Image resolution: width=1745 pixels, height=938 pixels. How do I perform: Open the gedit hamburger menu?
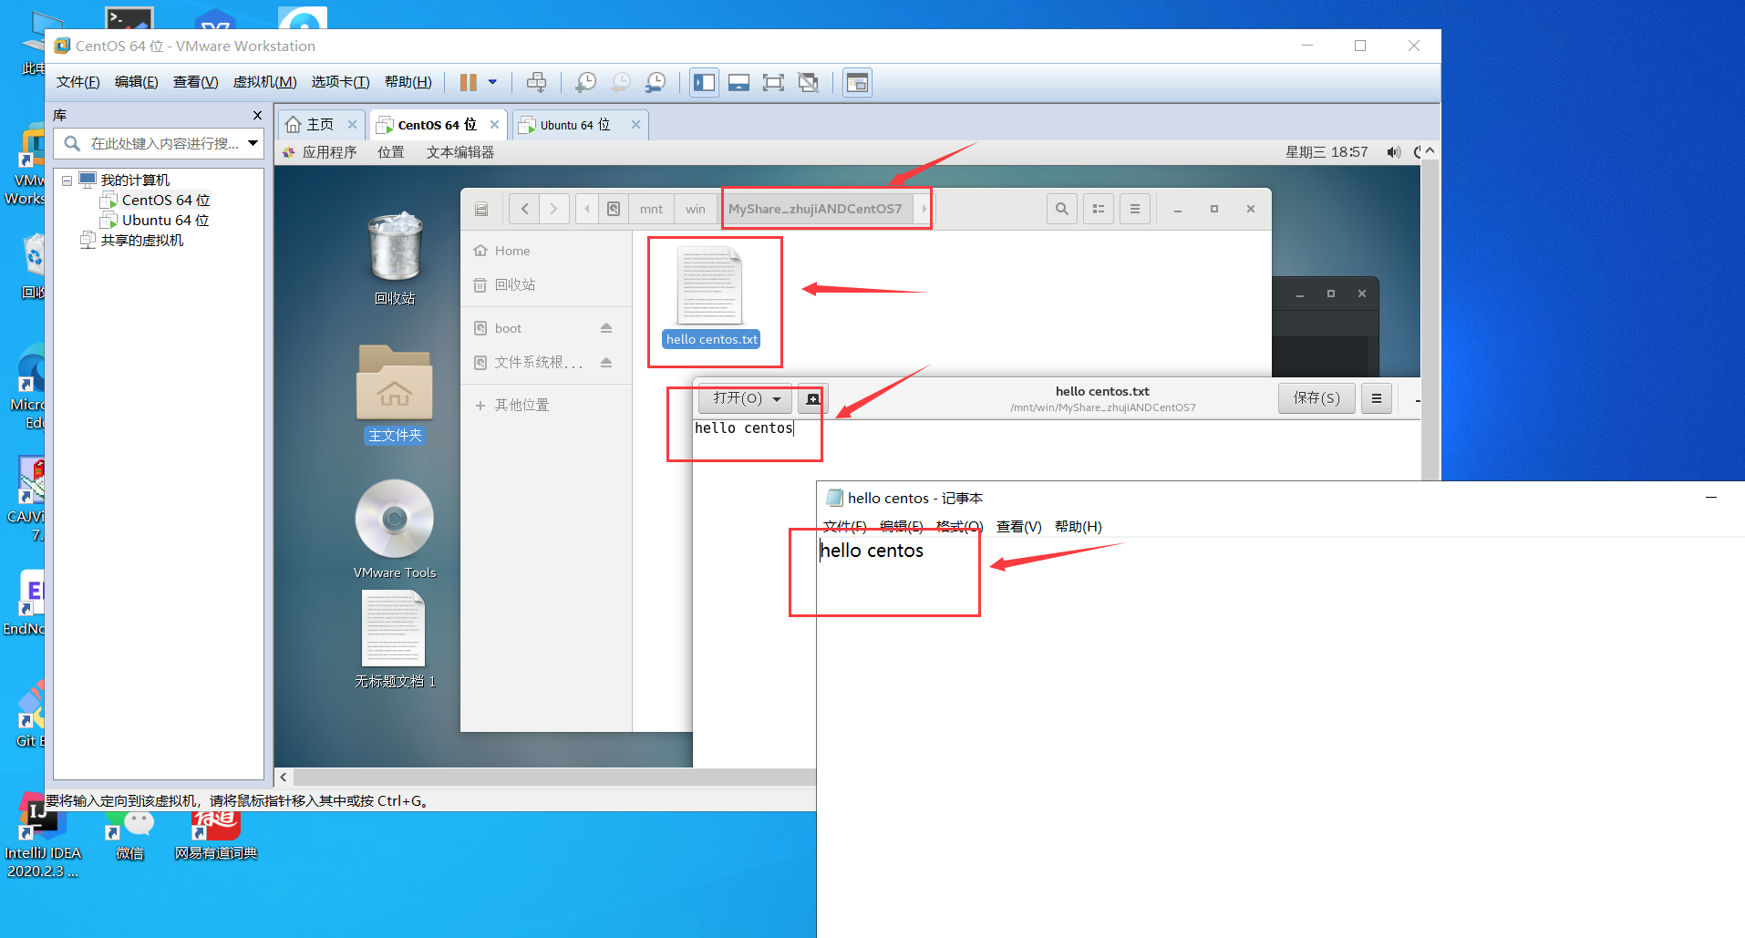(1376, 398)
